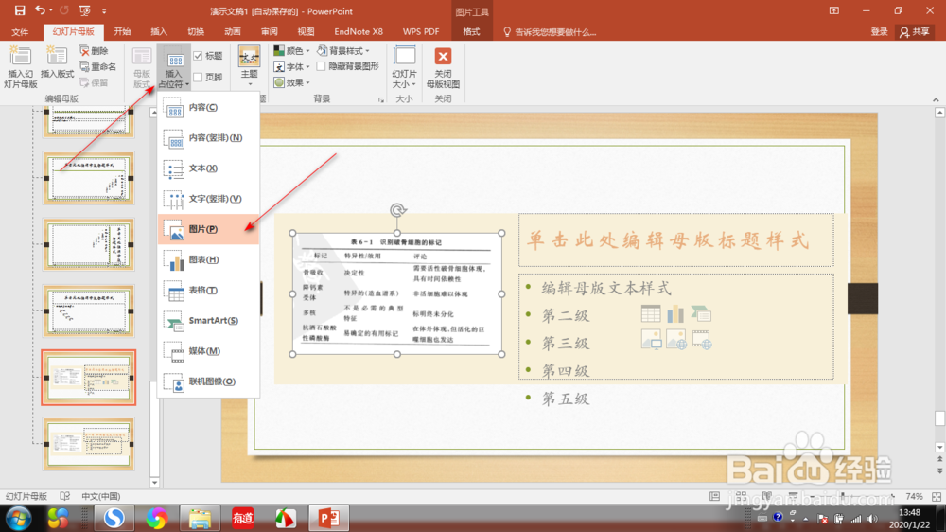Open the Windows Start button
The image size is (946, 532).
click(19, 518)
